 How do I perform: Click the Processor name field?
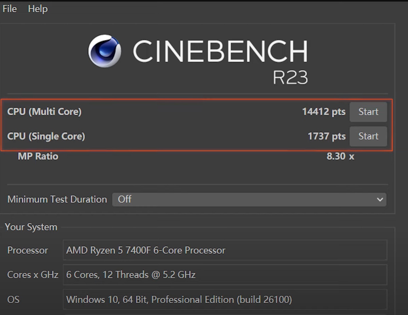tap(225, 250)
